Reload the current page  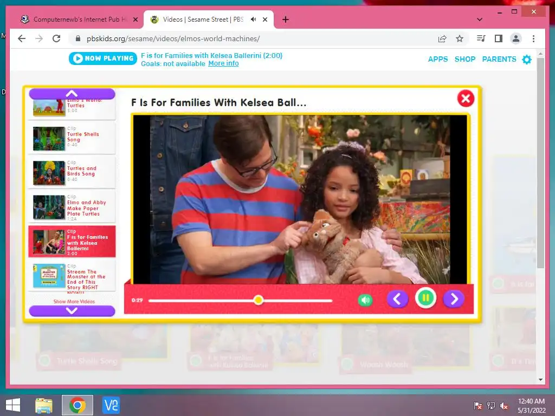click(x=56, y=38)
